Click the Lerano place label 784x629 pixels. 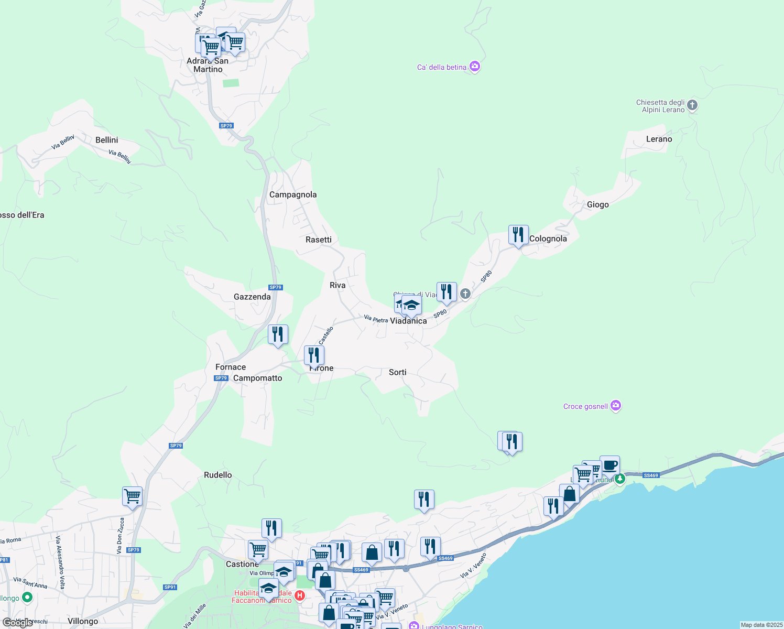click(659, 139)
